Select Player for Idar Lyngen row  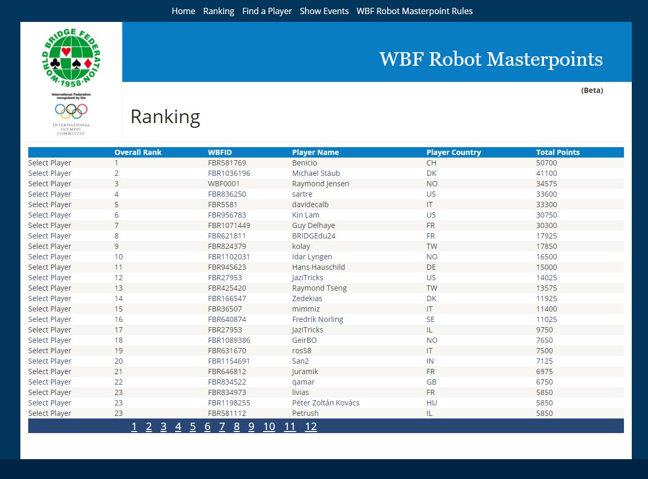(50, 257)
